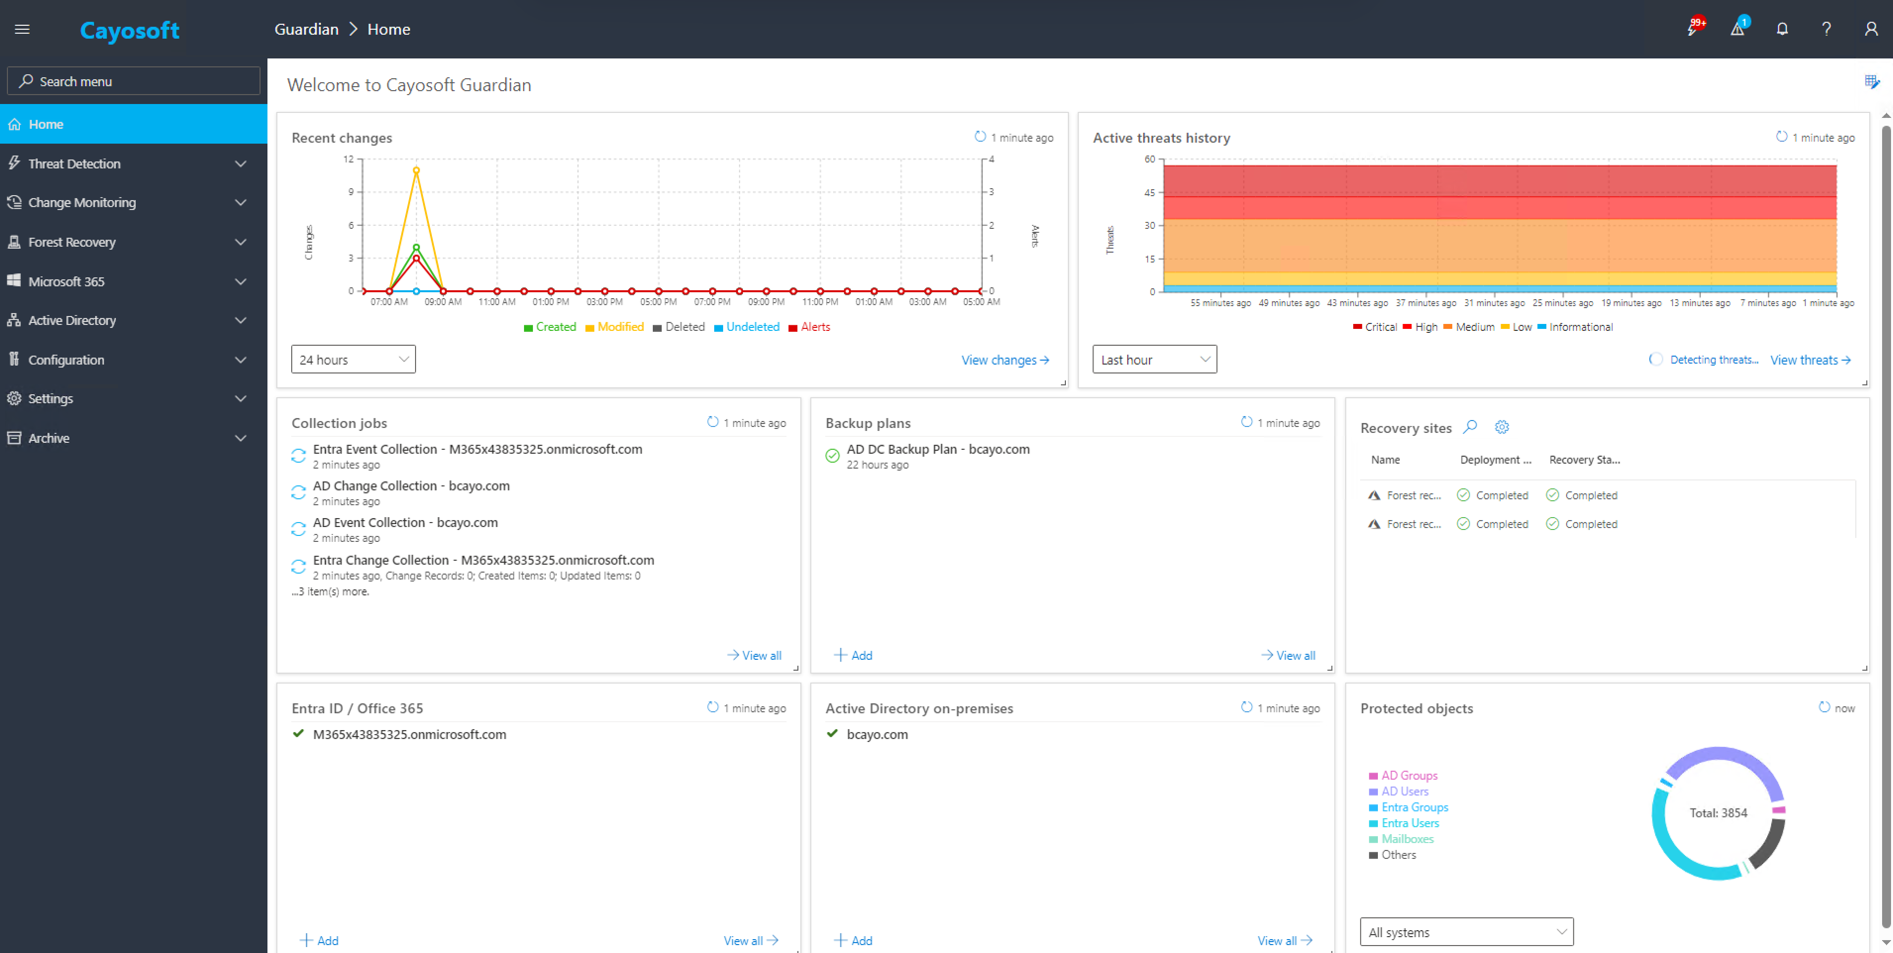The image size is (1893, 953).
Task: Select Home in the sidebar
Action: tap(133, 124)
